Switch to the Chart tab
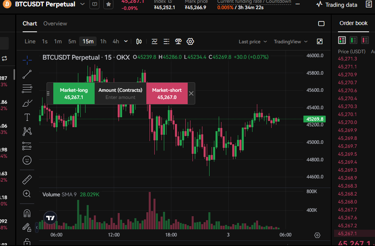Screen dimensions: 375x246 pyautogui.click(x=30, y=23)
